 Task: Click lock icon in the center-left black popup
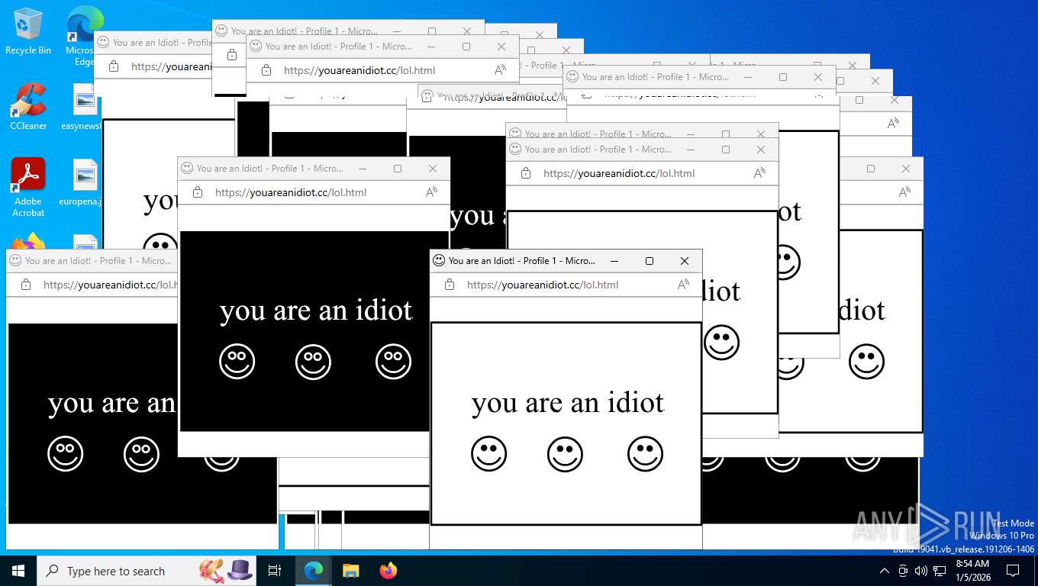(198, 192)
